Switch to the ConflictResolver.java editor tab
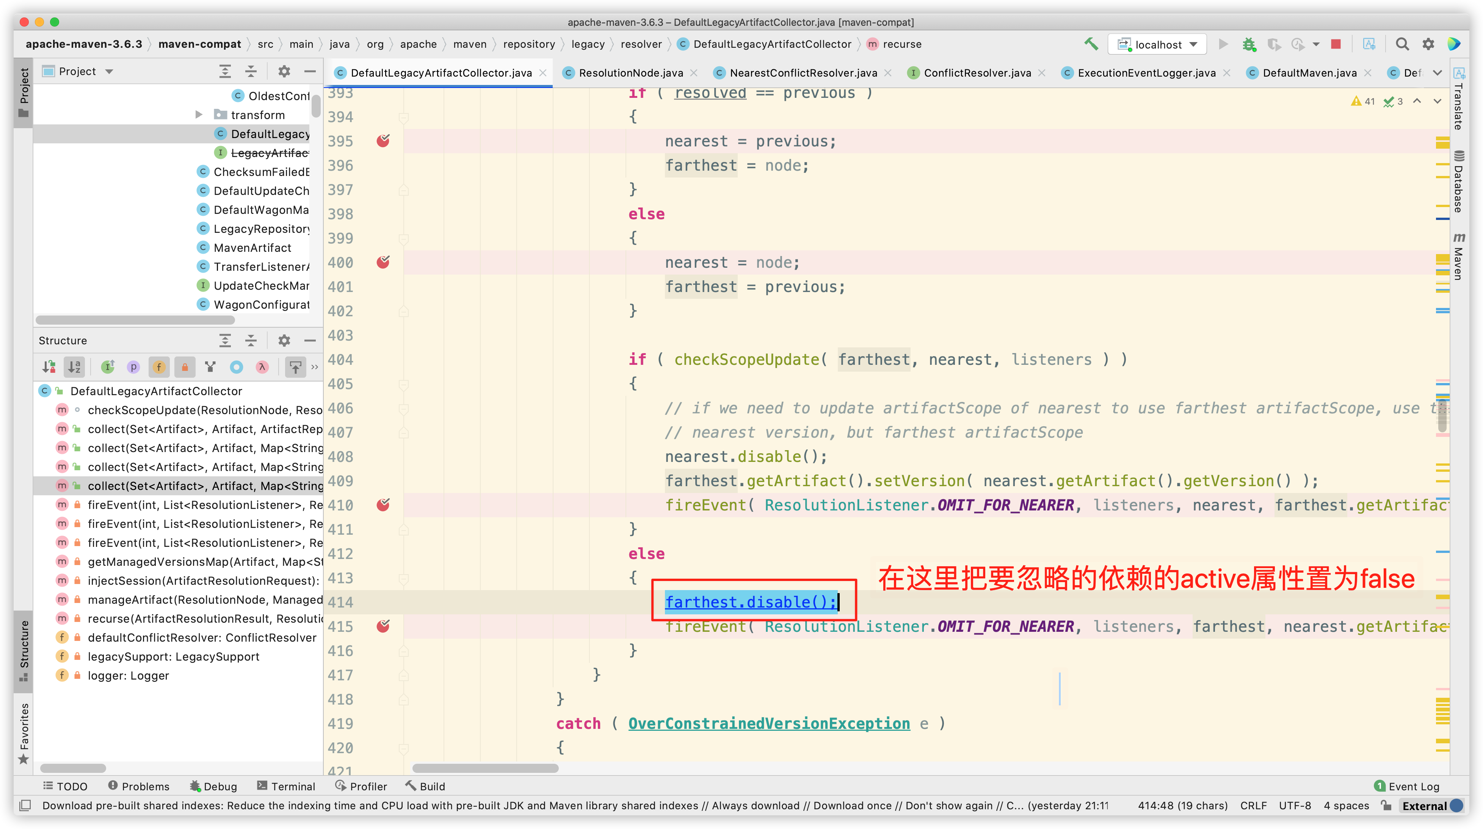 973,72
